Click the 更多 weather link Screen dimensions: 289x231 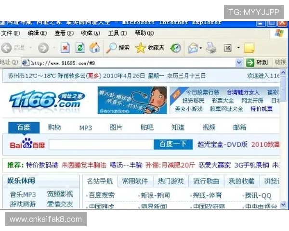pos(94,76)
